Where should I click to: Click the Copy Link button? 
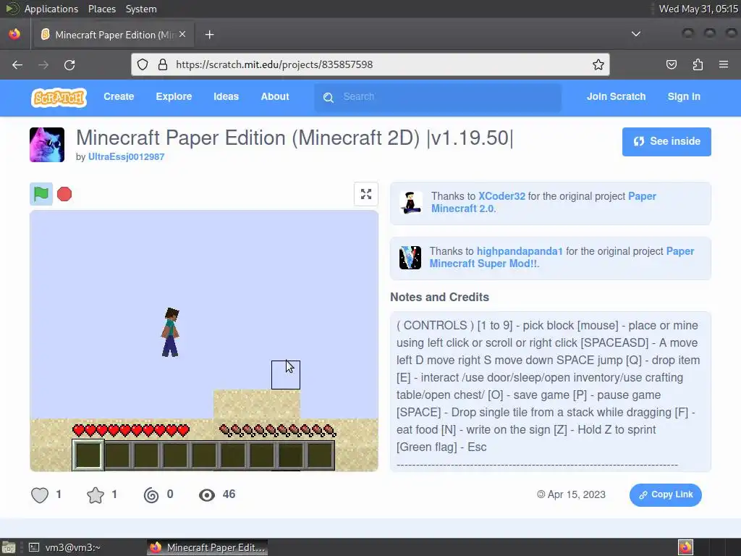(x=666, y=495)
